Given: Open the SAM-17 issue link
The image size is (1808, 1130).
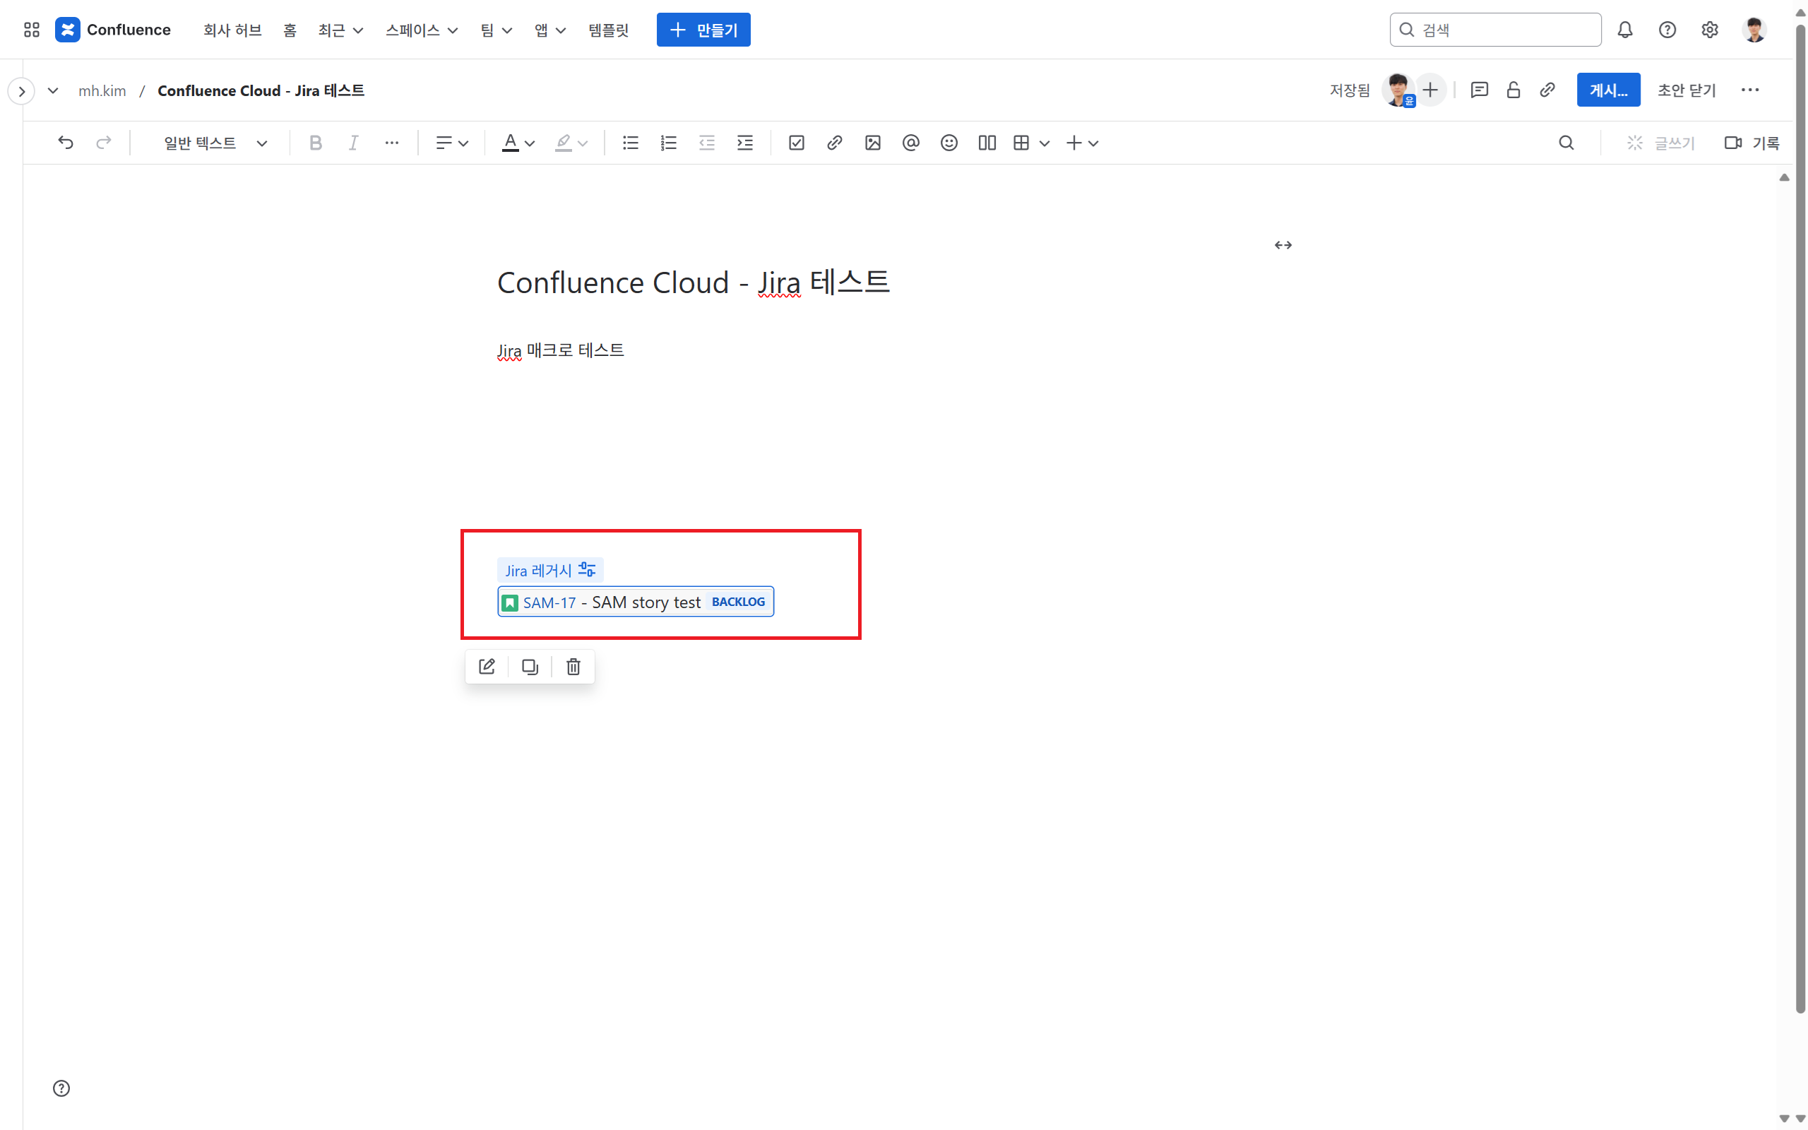Looking at the screenshot, I should (x=549, y=602).
